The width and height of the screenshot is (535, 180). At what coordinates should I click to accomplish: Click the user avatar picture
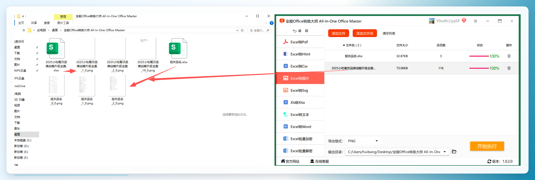coord(431,21)
